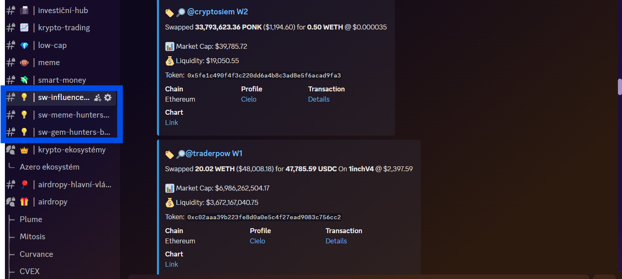Open Cielo profile link in the PONK swap message
The image size is (622, 279).
[249, 99]
